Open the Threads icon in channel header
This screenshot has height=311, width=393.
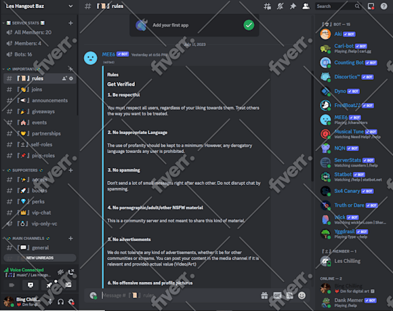267,6
